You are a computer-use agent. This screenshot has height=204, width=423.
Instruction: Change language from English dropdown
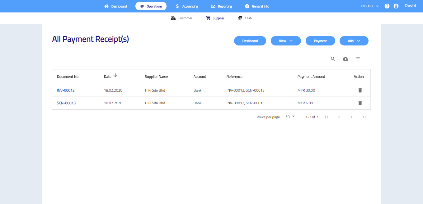coord(369,6)
